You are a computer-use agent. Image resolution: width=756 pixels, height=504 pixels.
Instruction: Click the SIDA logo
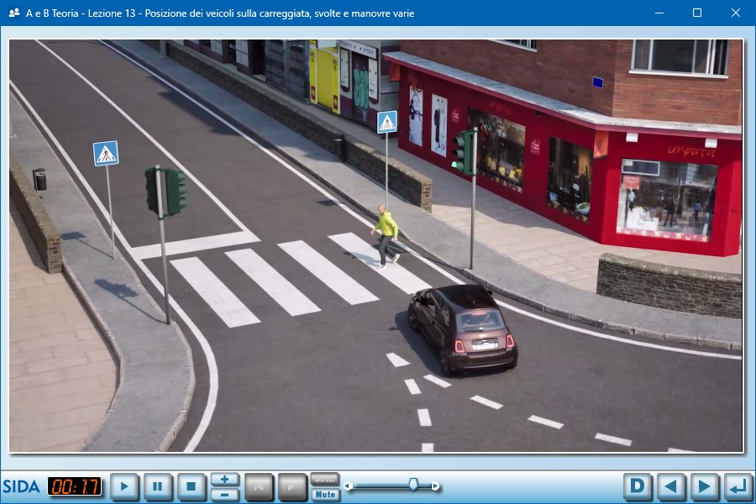21,486
